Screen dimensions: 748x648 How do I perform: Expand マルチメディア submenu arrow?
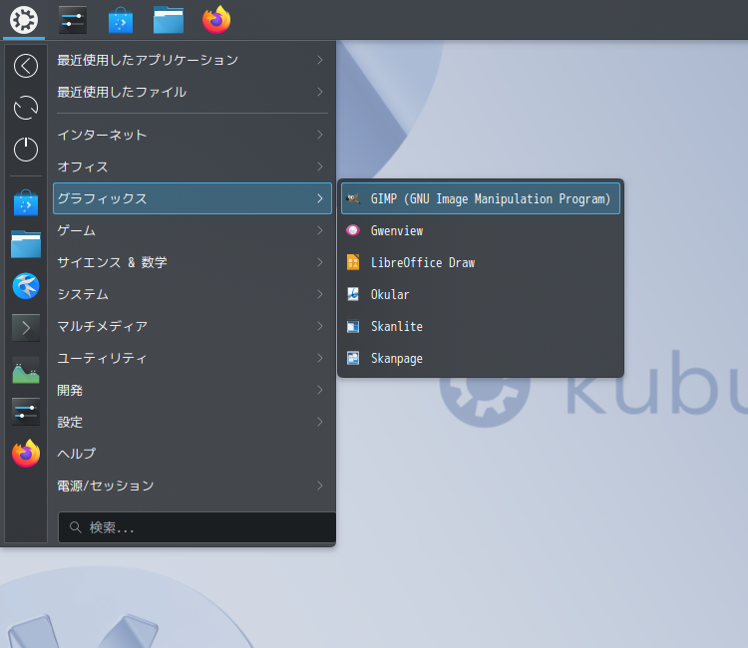[320, 326]
